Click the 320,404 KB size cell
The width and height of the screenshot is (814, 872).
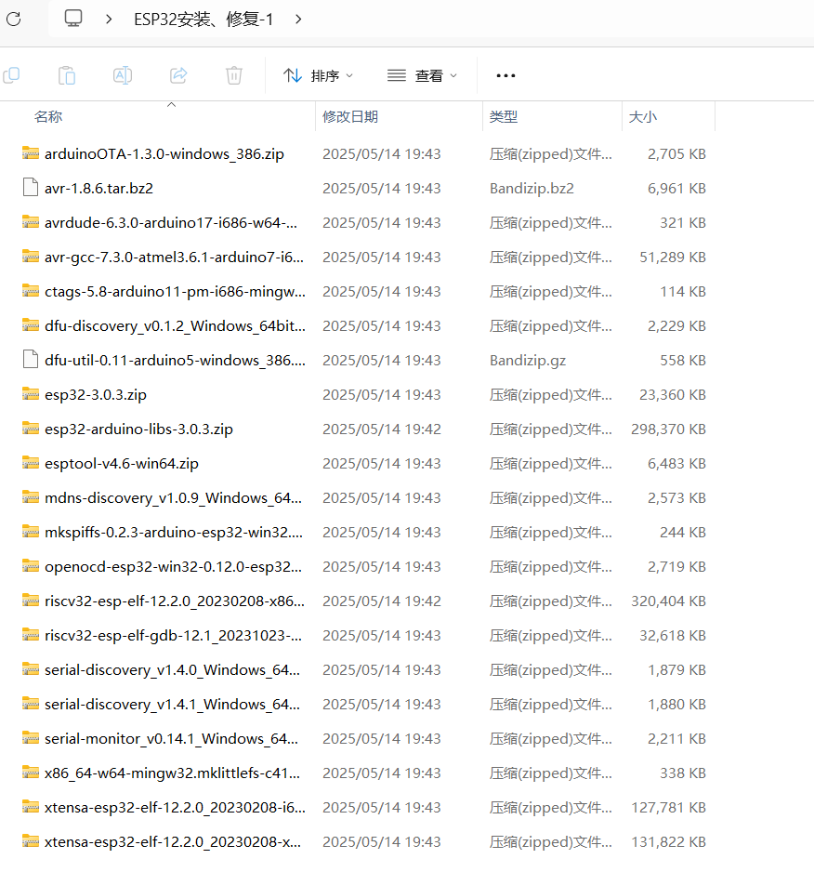(x=668, y=601)
